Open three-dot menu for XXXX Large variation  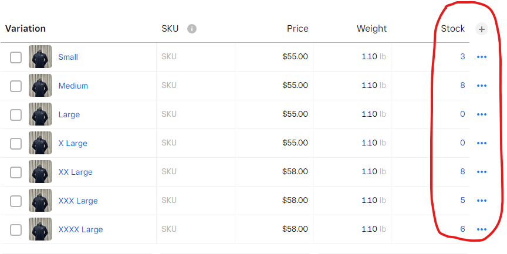[x=482, y=229]
